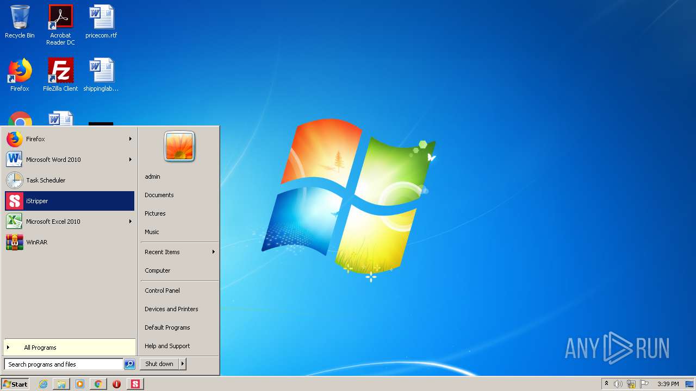The height and width of the screenshot is (391, 696).
Task: Open Recent Items in Start menu
Action: (179, 252)
